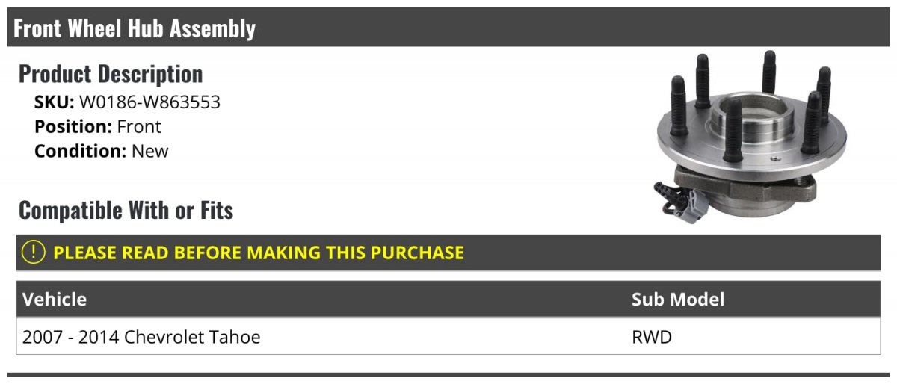Click the "Compatible With or Fits" heading
Image resolution: width=897 pixels, height=384 pixels.
point(126,211)
